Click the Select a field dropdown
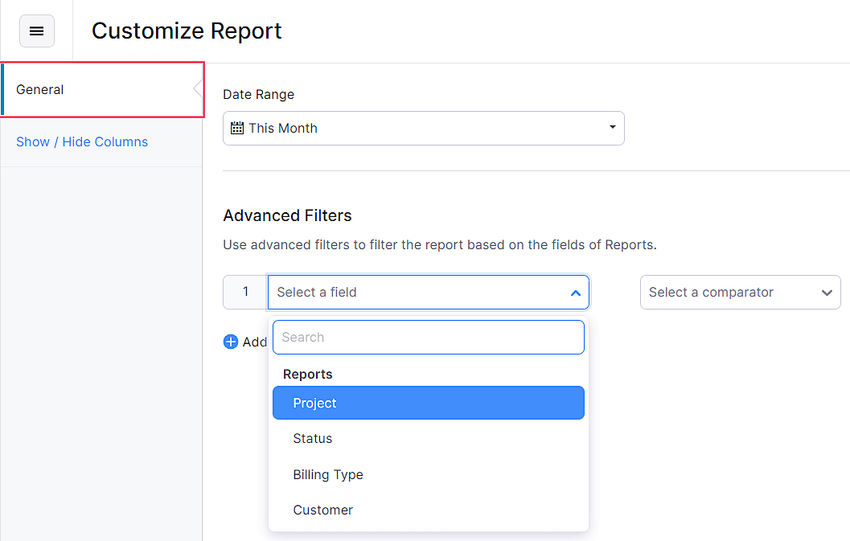850x541 pixels. pyautogui.click(x=418, y=293)
